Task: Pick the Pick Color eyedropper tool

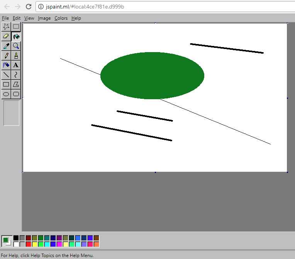Action: (6, 46)
